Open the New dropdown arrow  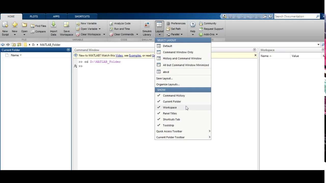click(x=15, y=35)
